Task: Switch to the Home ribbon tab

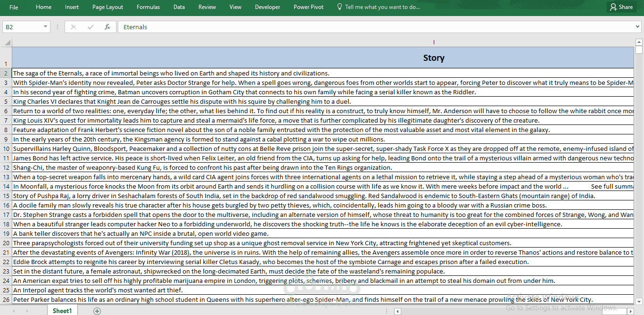Action: [43, 7]
